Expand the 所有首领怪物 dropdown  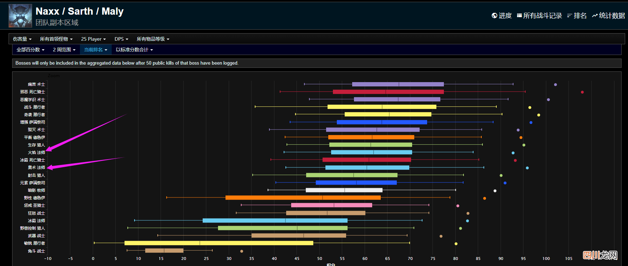(56, 39)
